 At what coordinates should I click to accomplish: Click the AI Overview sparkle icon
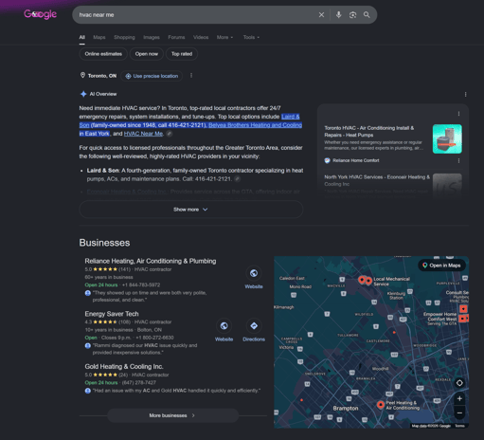(x=83, y=94)
